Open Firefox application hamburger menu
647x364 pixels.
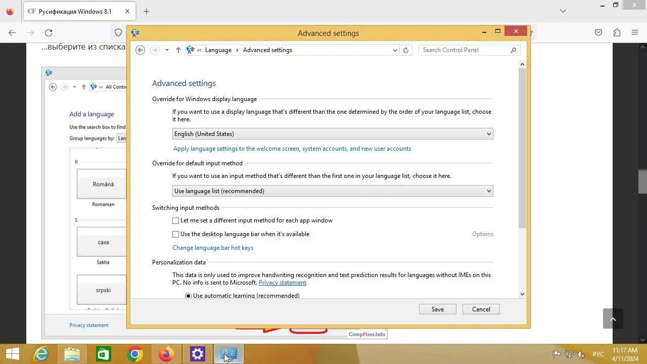(x=635, y=32)
